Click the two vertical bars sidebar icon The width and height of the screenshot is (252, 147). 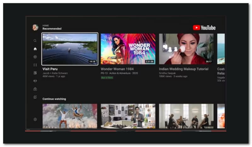click(x=35, y=65)
